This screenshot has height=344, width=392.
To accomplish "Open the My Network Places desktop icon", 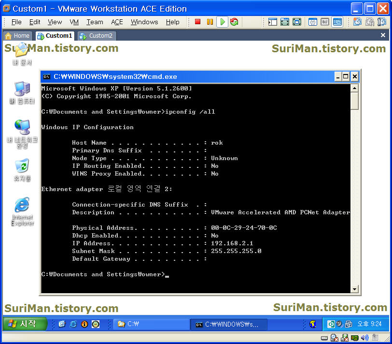I will click(x=22, y=134).
